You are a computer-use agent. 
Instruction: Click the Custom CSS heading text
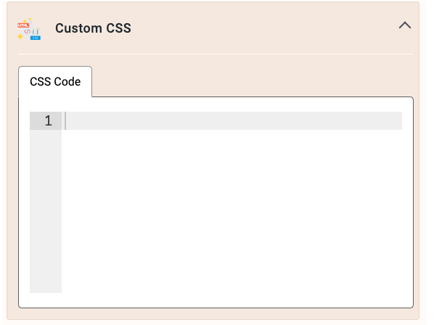click(93, 28)
